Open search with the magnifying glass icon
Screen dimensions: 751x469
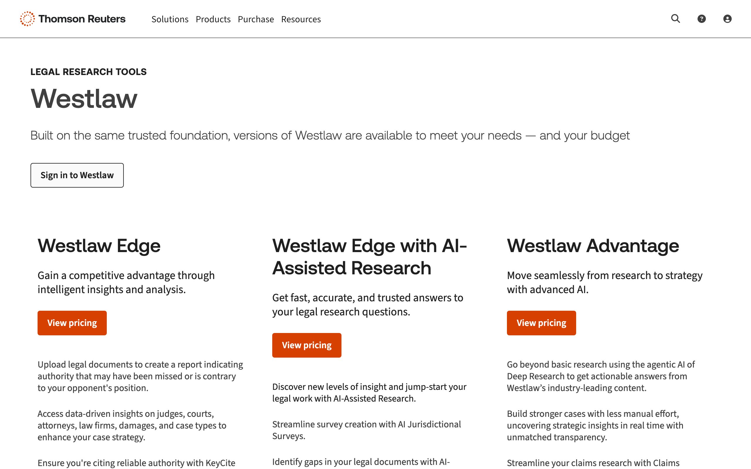click(x=675, y=19)
